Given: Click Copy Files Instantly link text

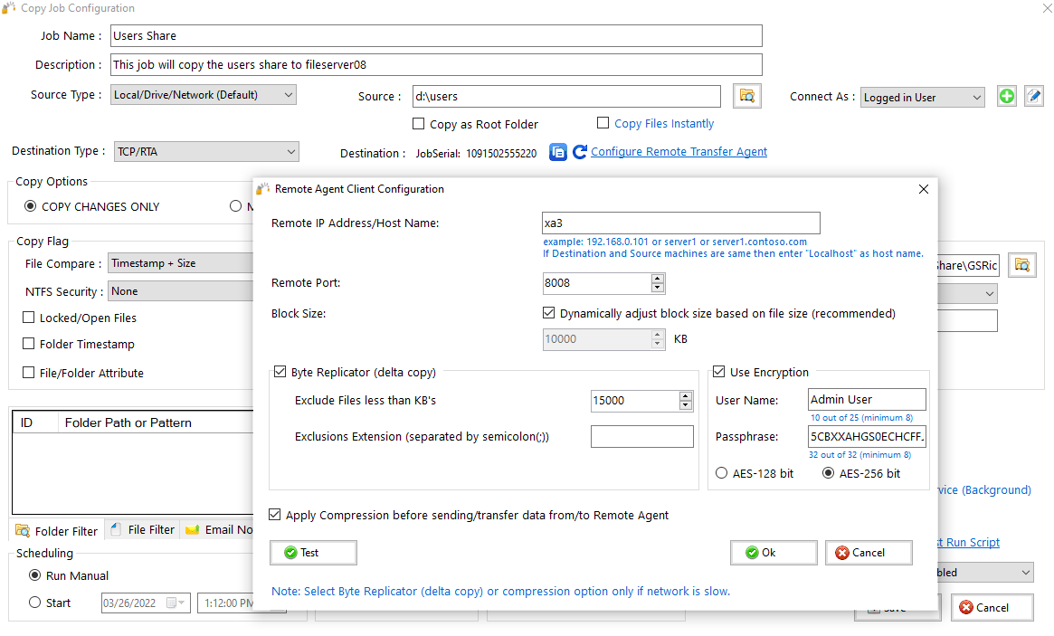Looking at the screenshot, I should click(664, 124).
